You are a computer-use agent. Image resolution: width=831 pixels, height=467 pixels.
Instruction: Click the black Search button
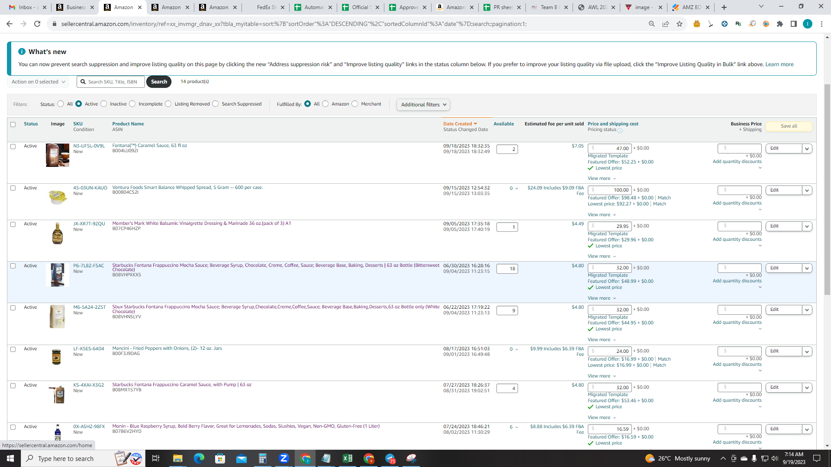click(159, 82)
